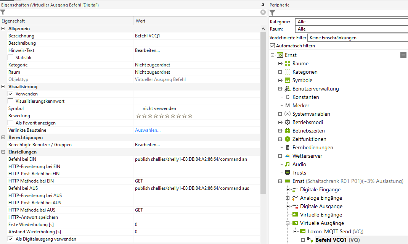408x244 pixels.
Task: Click the Räume icon in tree
Action: (x=288, y=63)
